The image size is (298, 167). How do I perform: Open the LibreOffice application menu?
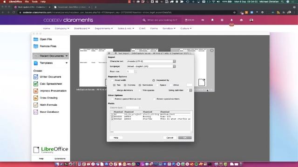click(15, 1)
